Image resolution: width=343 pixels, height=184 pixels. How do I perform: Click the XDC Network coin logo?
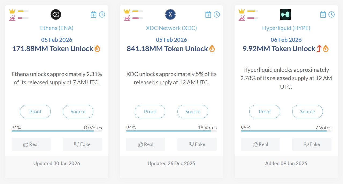pos(170,14)
